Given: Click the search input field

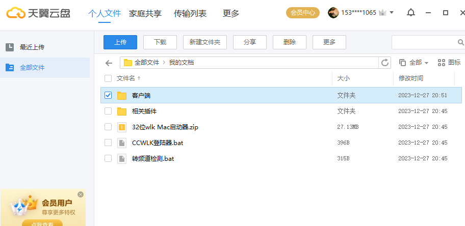Looking at the screenshot, I should coord(425,42).
